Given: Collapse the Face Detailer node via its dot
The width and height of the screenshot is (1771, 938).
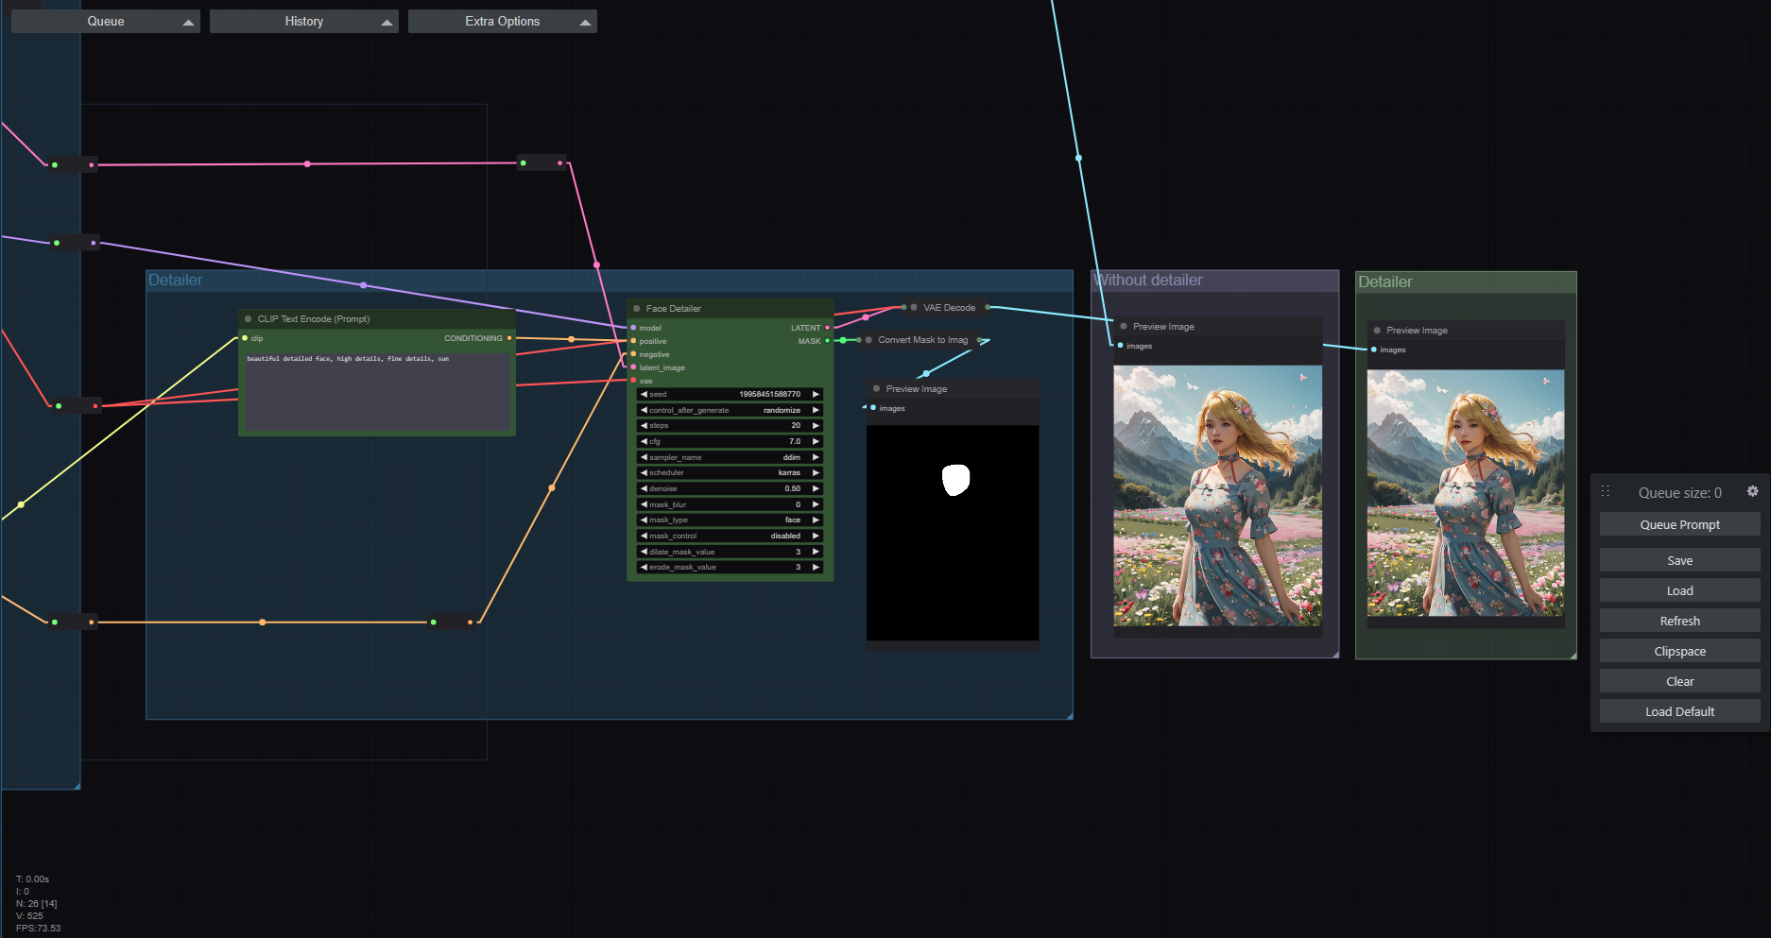Looking at the screenshot, I should coord(637,309).
